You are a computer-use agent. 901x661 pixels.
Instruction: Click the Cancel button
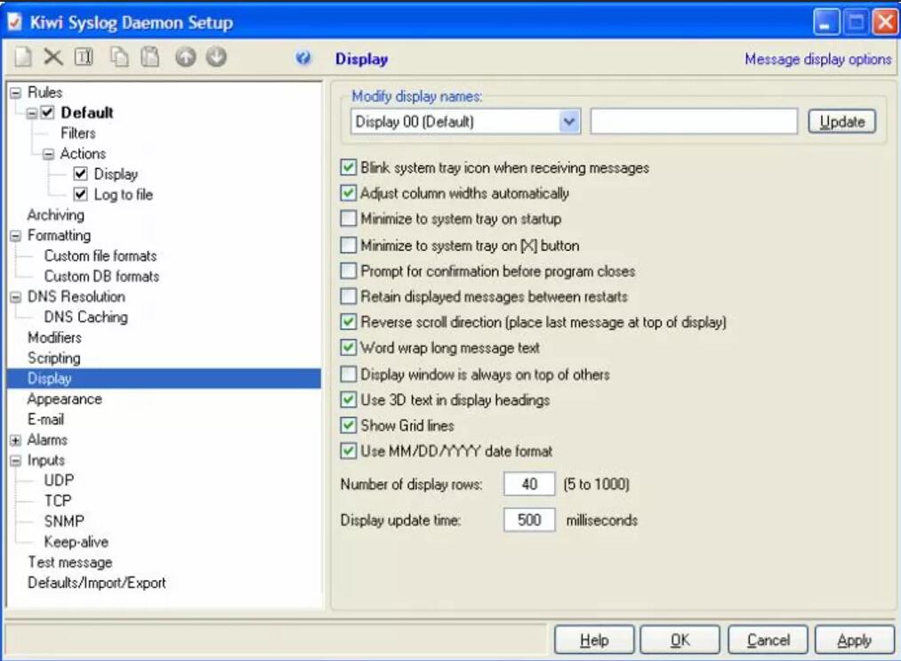(768, 640)
